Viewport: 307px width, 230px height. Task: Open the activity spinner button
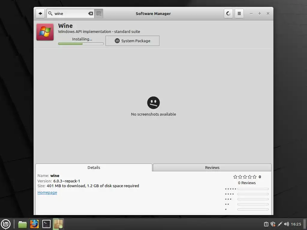228,13
